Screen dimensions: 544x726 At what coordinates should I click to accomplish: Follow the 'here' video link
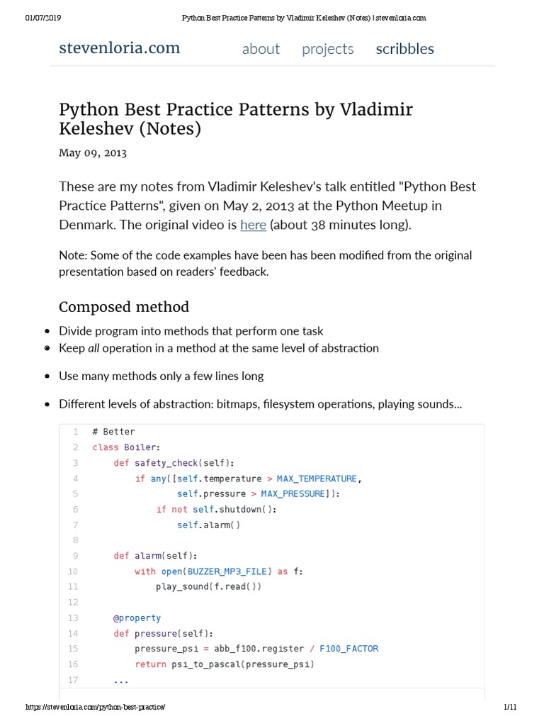coord(253,225)
